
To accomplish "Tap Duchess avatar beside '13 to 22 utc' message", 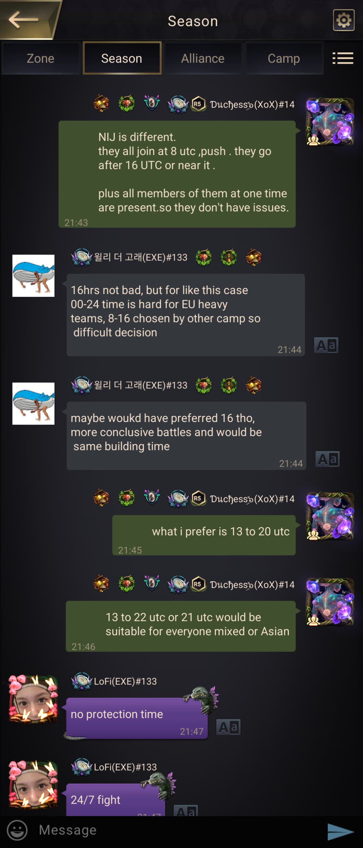I will pos(330,602).
